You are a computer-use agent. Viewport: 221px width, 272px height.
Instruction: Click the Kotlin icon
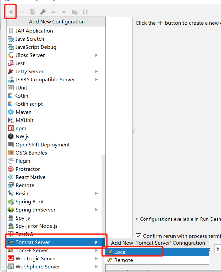click(10, 96)
